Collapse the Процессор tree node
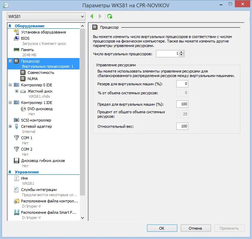252x239 pixels. tap(10, 61)
